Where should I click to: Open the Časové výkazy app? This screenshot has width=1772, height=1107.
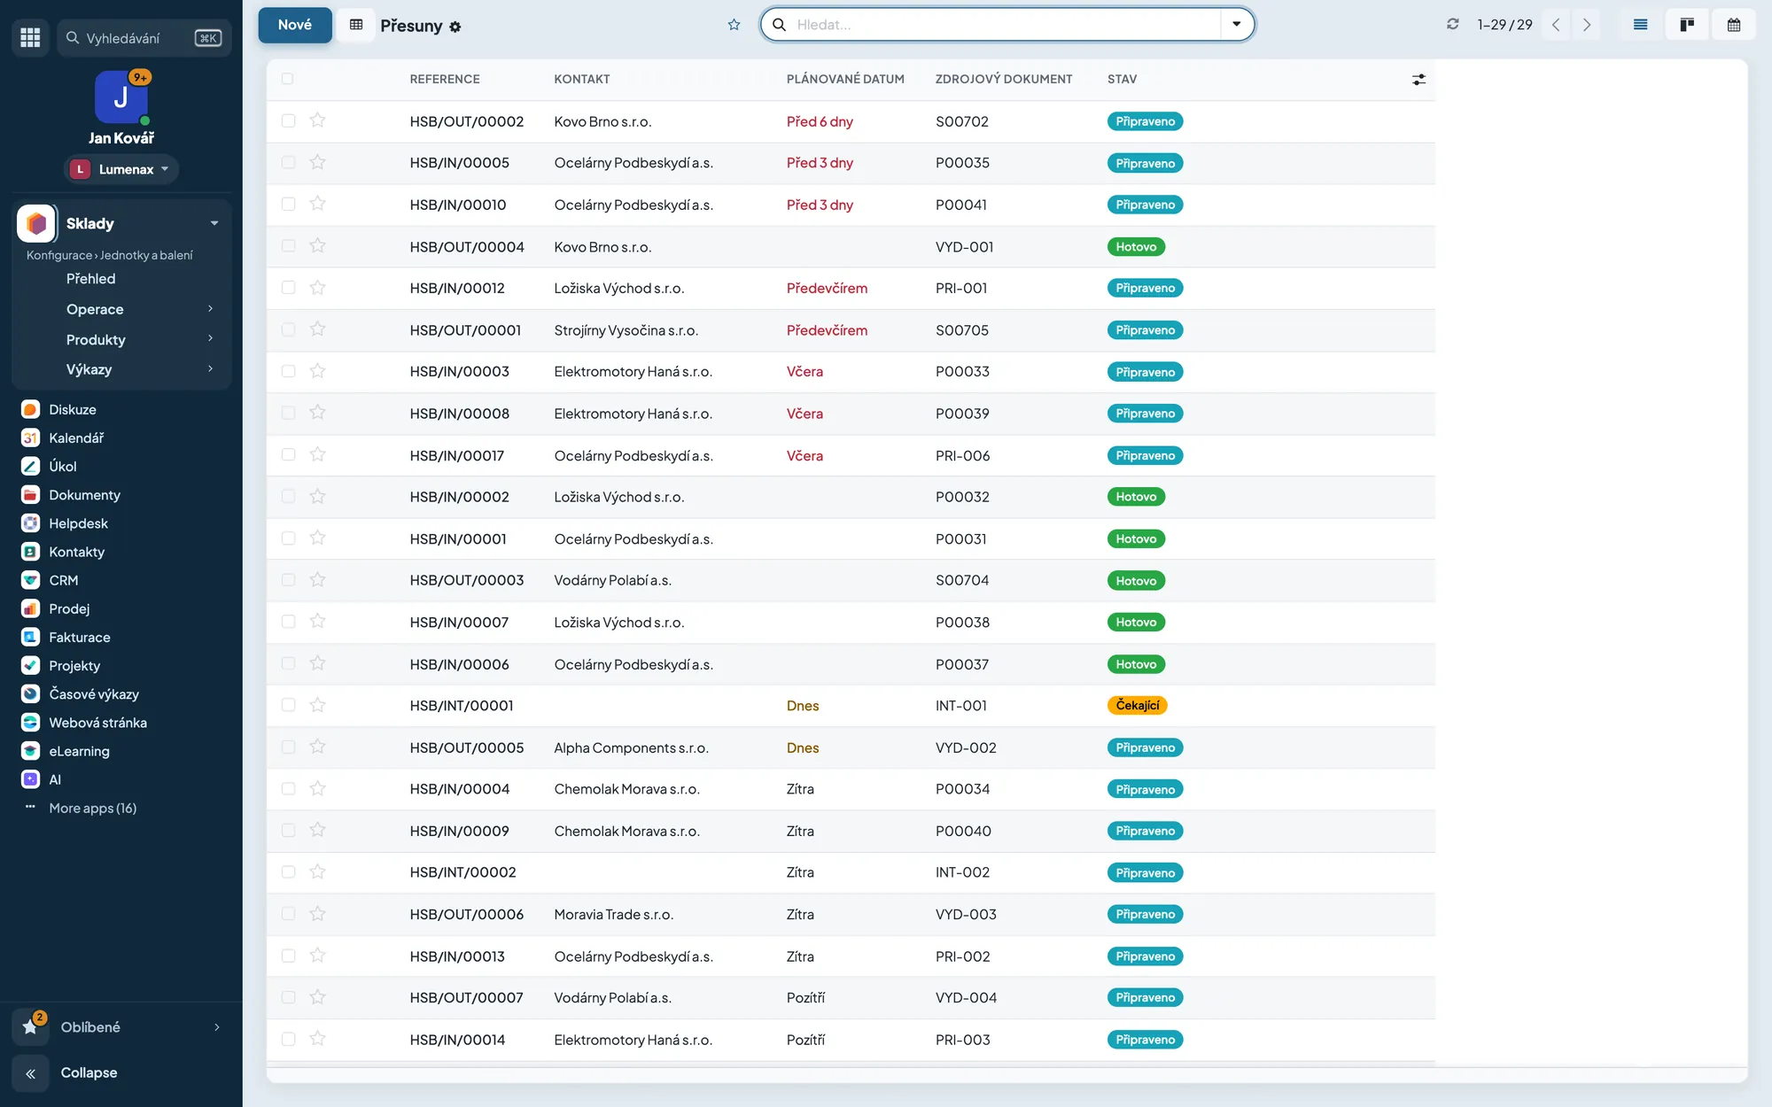pyautogui.click(x=93, y=693)
